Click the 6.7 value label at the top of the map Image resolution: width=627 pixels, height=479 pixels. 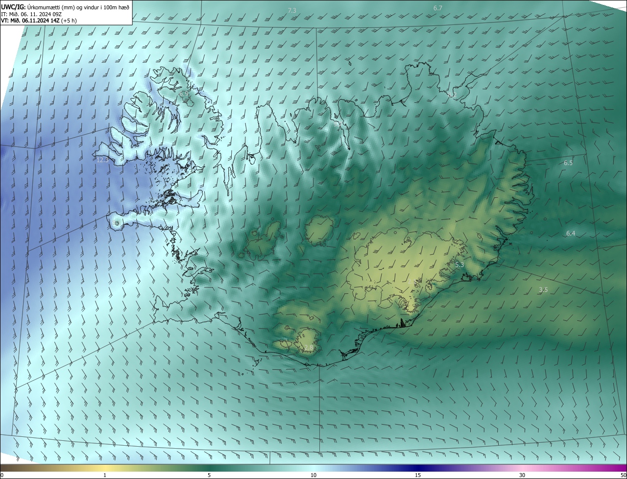(438, 8)
